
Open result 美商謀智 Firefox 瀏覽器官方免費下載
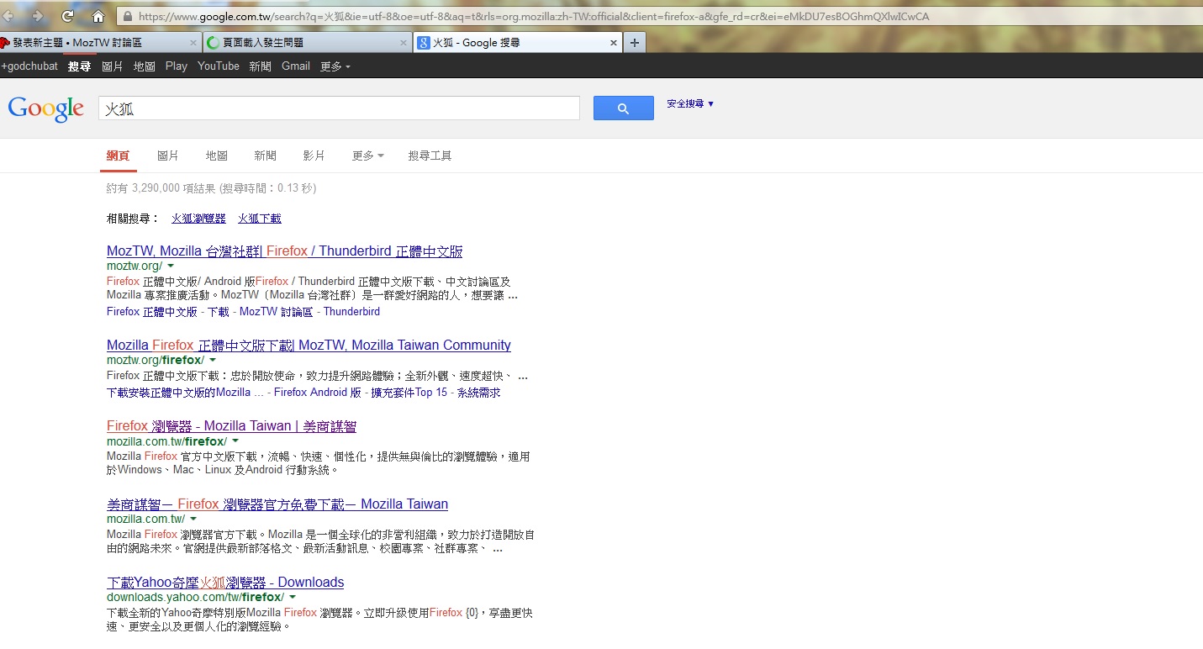tap(277, 504)
